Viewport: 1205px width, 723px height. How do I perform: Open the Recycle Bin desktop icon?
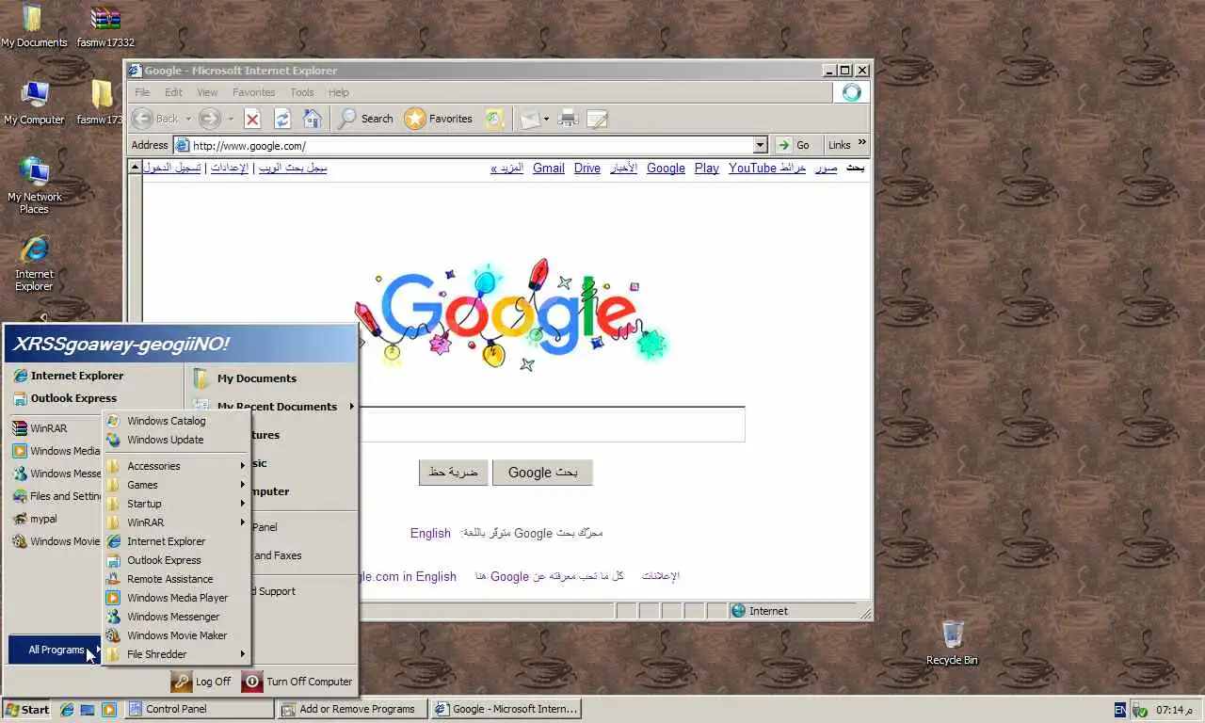point(952,643)
